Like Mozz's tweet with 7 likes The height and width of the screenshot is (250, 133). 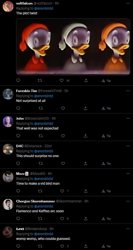click(62, 191)
